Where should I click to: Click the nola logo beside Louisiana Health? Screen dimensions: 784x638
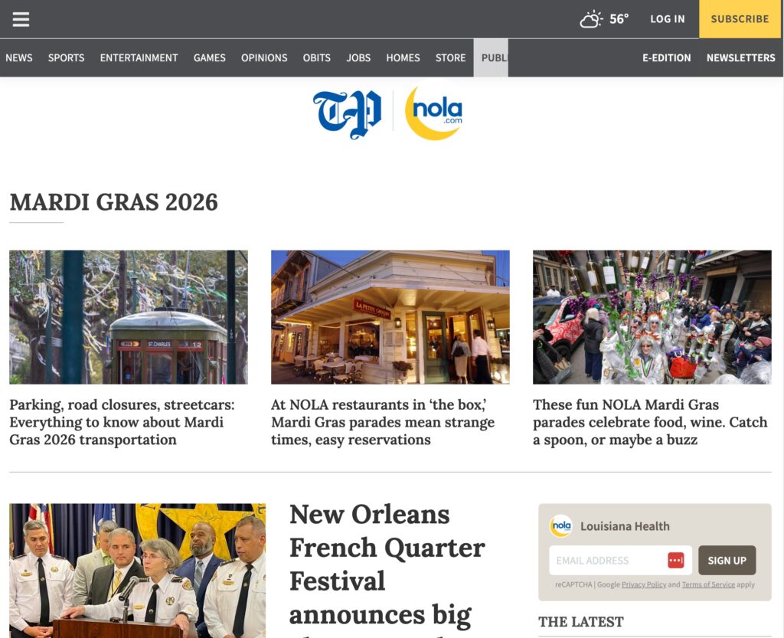(561, 526)
